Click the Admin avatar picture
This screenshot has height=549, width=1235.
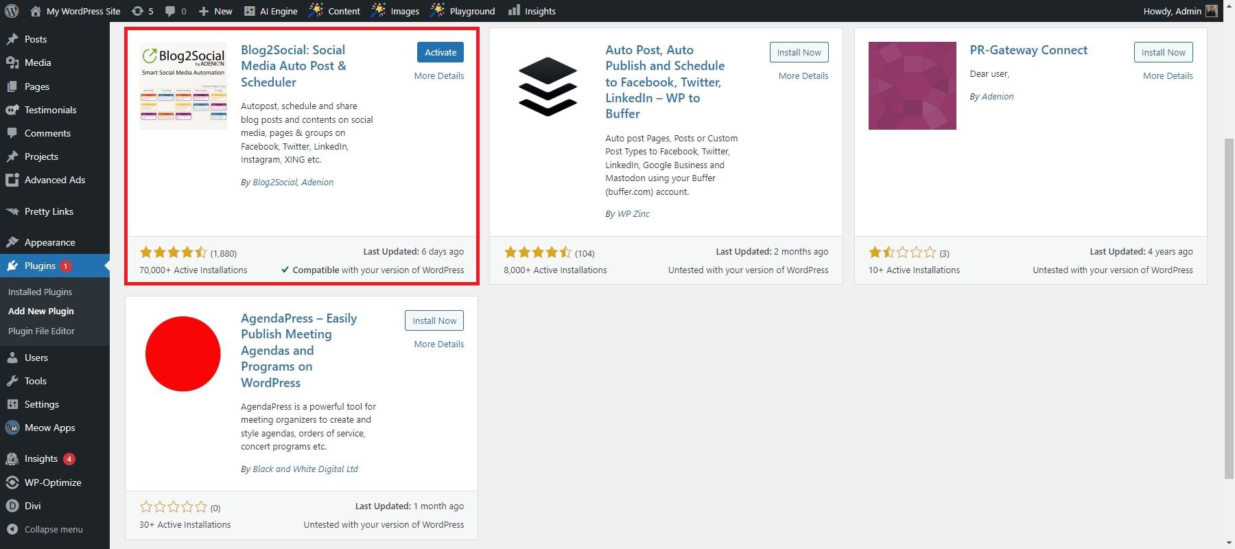(x=1212, y=11)
